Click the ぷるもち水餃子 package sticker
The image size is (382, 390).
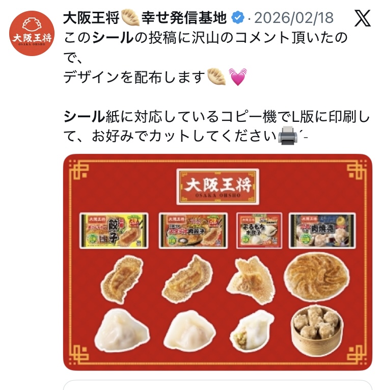[259, 230]
